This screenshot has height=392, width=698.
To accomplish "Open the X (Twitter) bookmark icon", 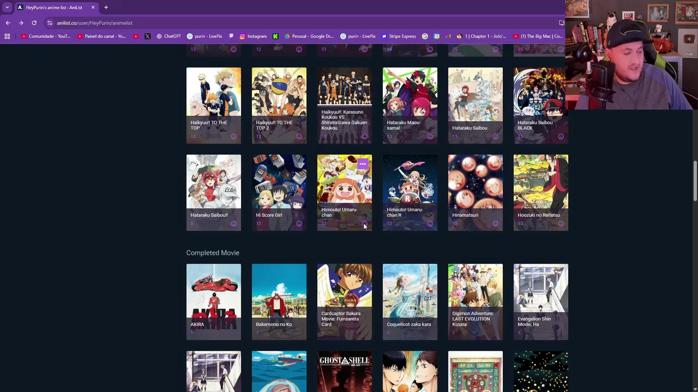I will pyautogui.click(x=147, y=36).
